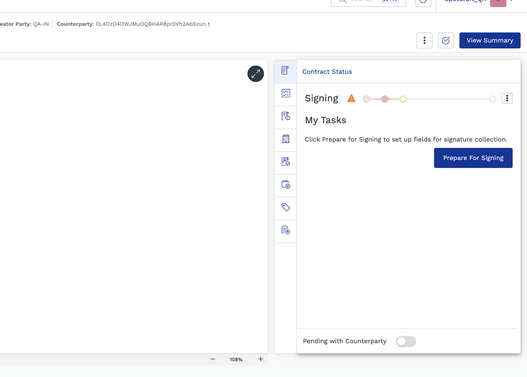Open three-dot menu next to View Summary

[424, 40]
